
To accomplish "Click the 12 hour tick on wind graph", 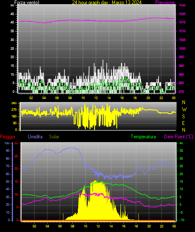I will click(x=96, y=98).
